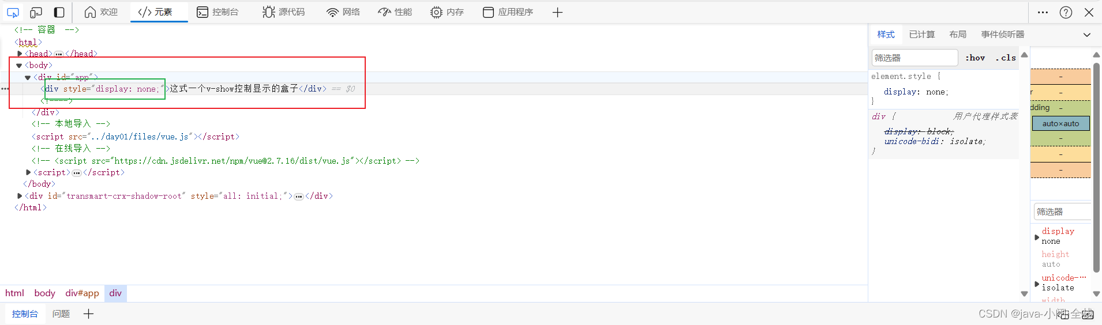This screenshot has height=325, width=1102.
Task: Click the selected div breadcrumb
Action: click(x=115, y=293)
